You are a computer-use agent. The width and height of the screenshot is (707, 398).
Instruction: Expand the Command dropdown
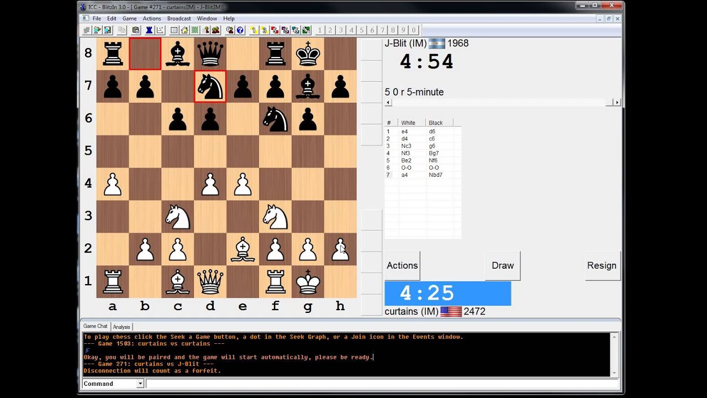click(140, 384)
